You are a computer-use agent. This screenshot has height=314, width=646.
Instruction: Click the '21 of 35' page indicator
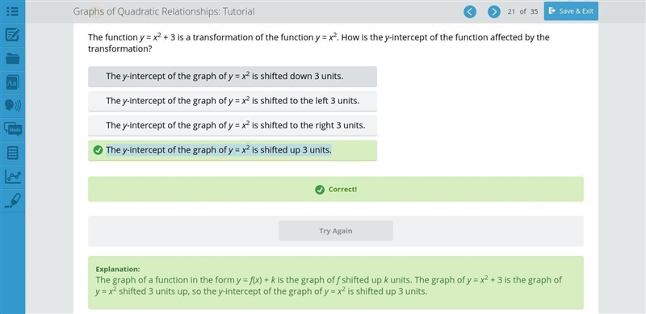click(x=522, y=11)
